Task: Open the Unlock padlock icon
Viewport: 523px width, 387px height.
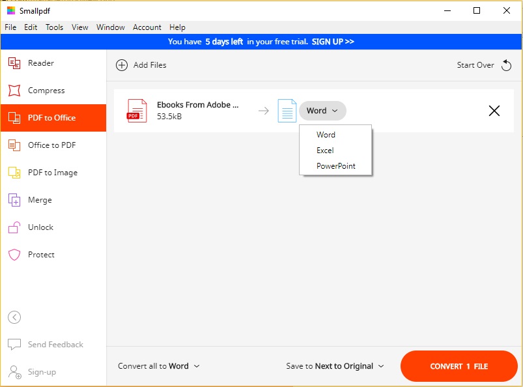Action: click(x=14, y=227)
